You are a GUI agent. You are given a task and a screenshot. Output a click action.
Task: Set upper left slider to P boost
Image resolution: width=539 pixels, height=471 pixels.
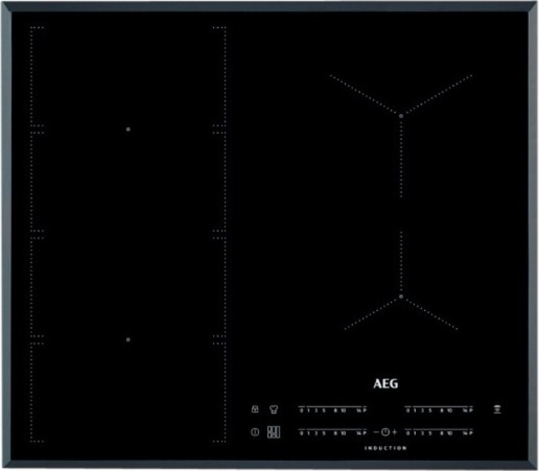pos(364,410)
